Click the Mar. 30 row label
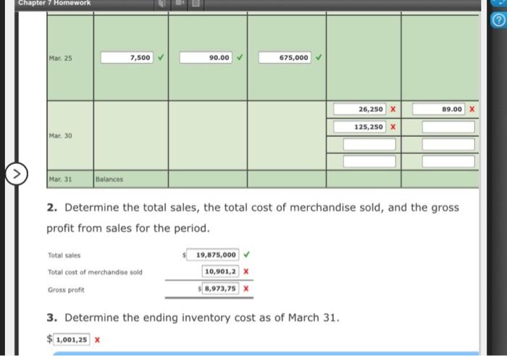Viewport: 507px width, 356px height. point(60,136)
